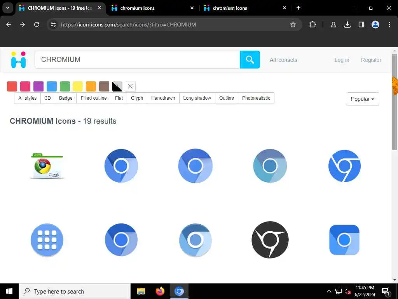Click the Register link

(371, 60)
